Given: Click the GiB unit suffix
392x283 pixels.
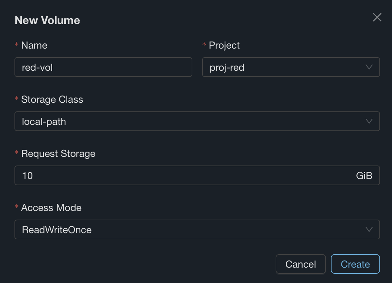Looking at the screenshot, I should (364, 176).
